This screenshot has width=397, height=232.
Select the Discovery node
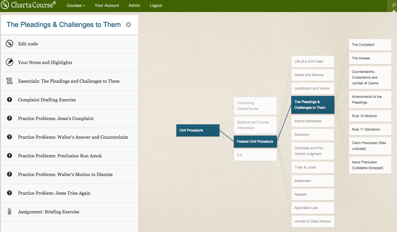tap(313, 135)
